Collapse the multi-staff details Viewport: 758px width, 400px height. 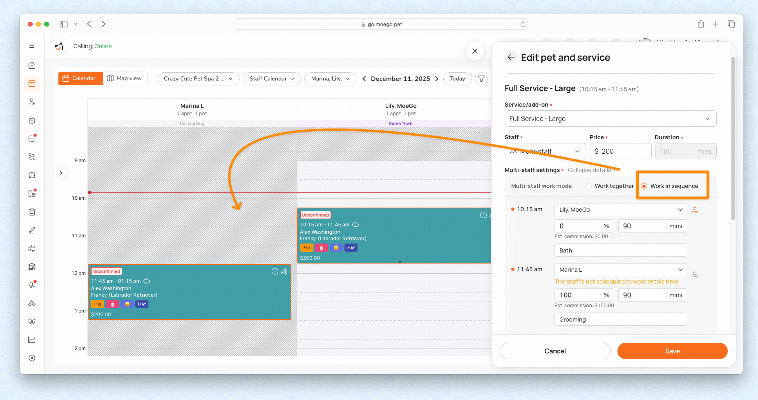[593, 170]
